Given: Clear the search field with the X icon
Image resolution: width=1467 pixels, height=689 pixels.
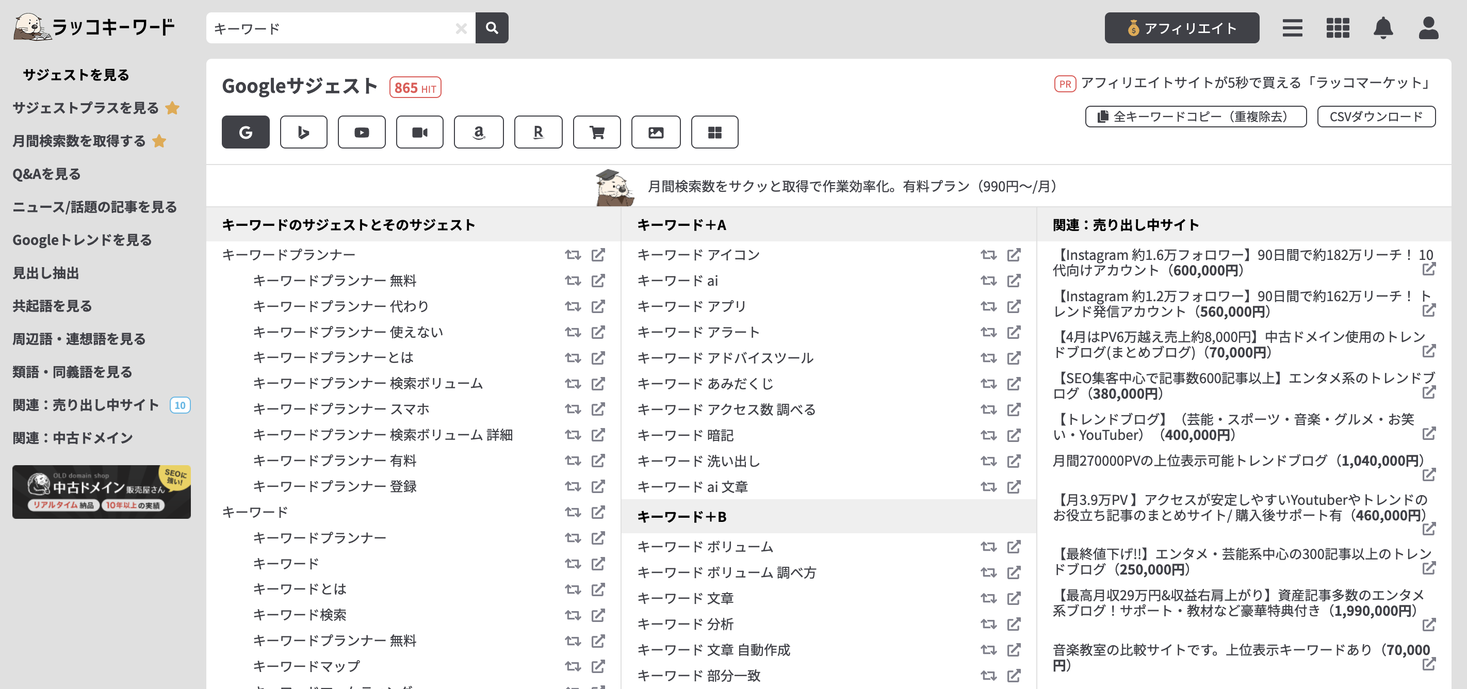Looking at the screenshot, I should point(461,28).
